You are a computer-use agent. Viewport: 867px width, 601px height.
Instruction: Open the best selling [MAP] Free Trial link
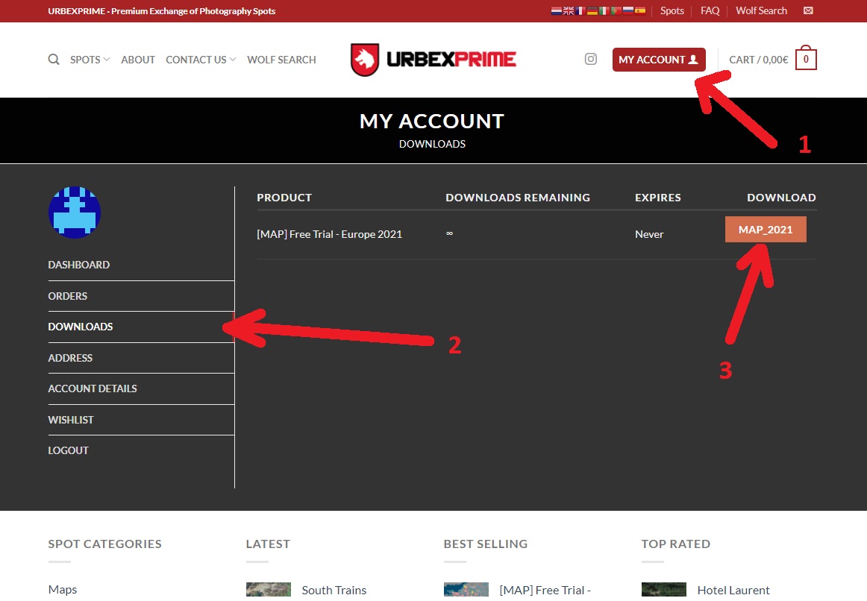(545, 590)
